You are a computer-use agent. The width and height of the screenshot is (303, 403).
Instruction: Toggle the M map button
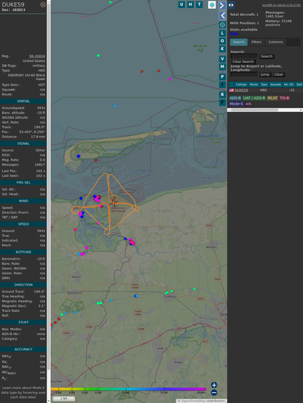pos(222,67)
